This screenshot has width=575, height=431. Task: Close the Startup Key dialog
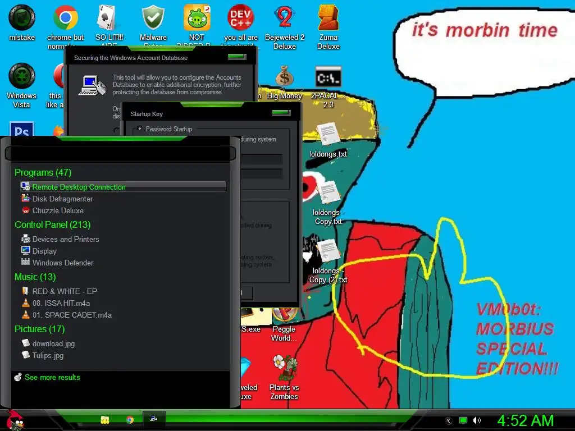[x=281, y=112]
